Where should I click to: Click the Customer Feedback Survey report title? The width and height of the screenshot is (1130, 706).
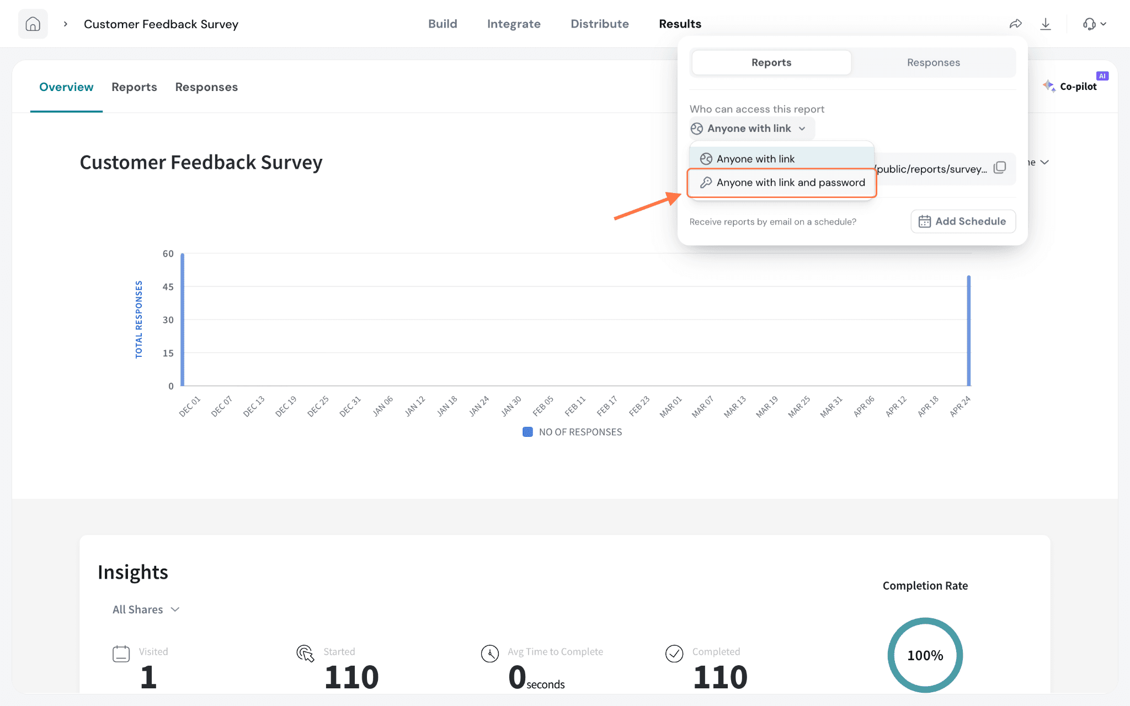click(x=201, y=162)
